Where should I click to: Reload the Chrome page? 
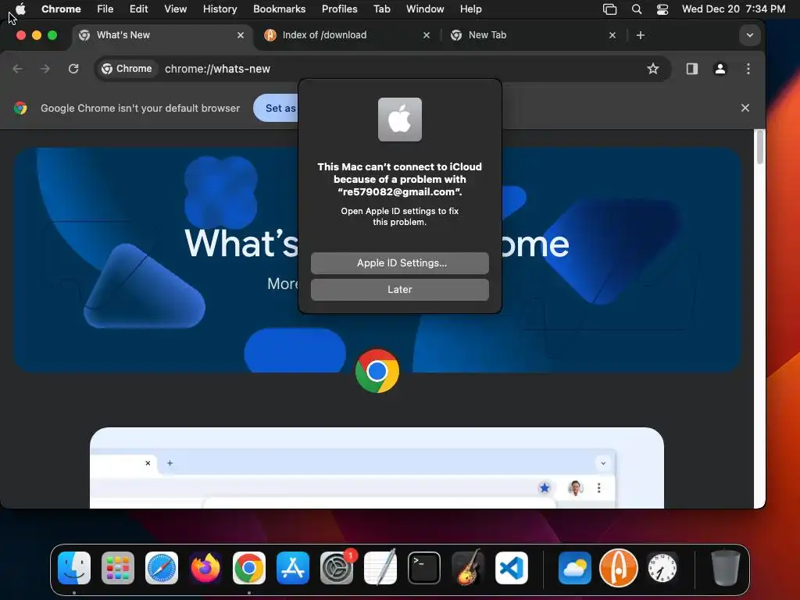[x=73, y=69]
